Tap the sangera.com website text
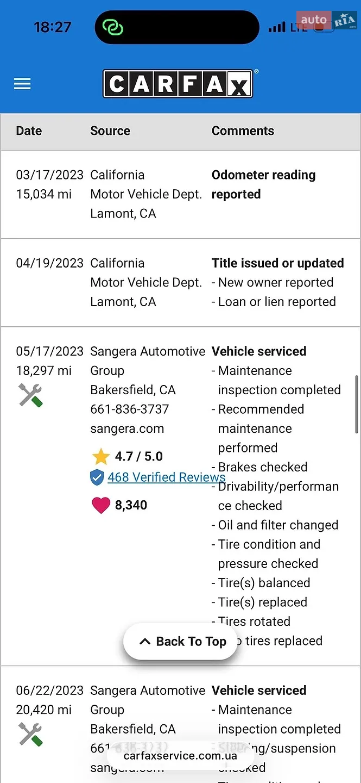This screenshot has width=361, height=783. pos(127,428)
